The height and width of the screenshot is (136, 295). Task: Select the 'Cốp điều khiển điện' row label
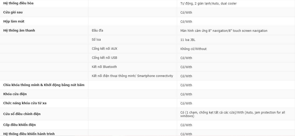pos(19,125)
